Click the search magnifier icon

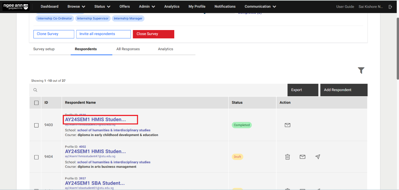point(35,90)
